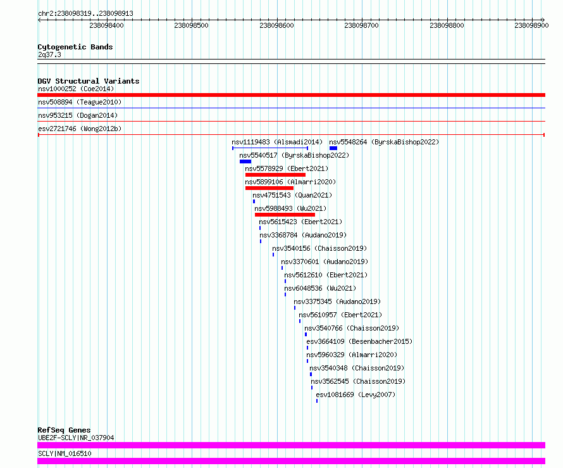Click ruler position 238098400
Image resolution: width=563 pixels, height=468 pixels.
point(107,25)
